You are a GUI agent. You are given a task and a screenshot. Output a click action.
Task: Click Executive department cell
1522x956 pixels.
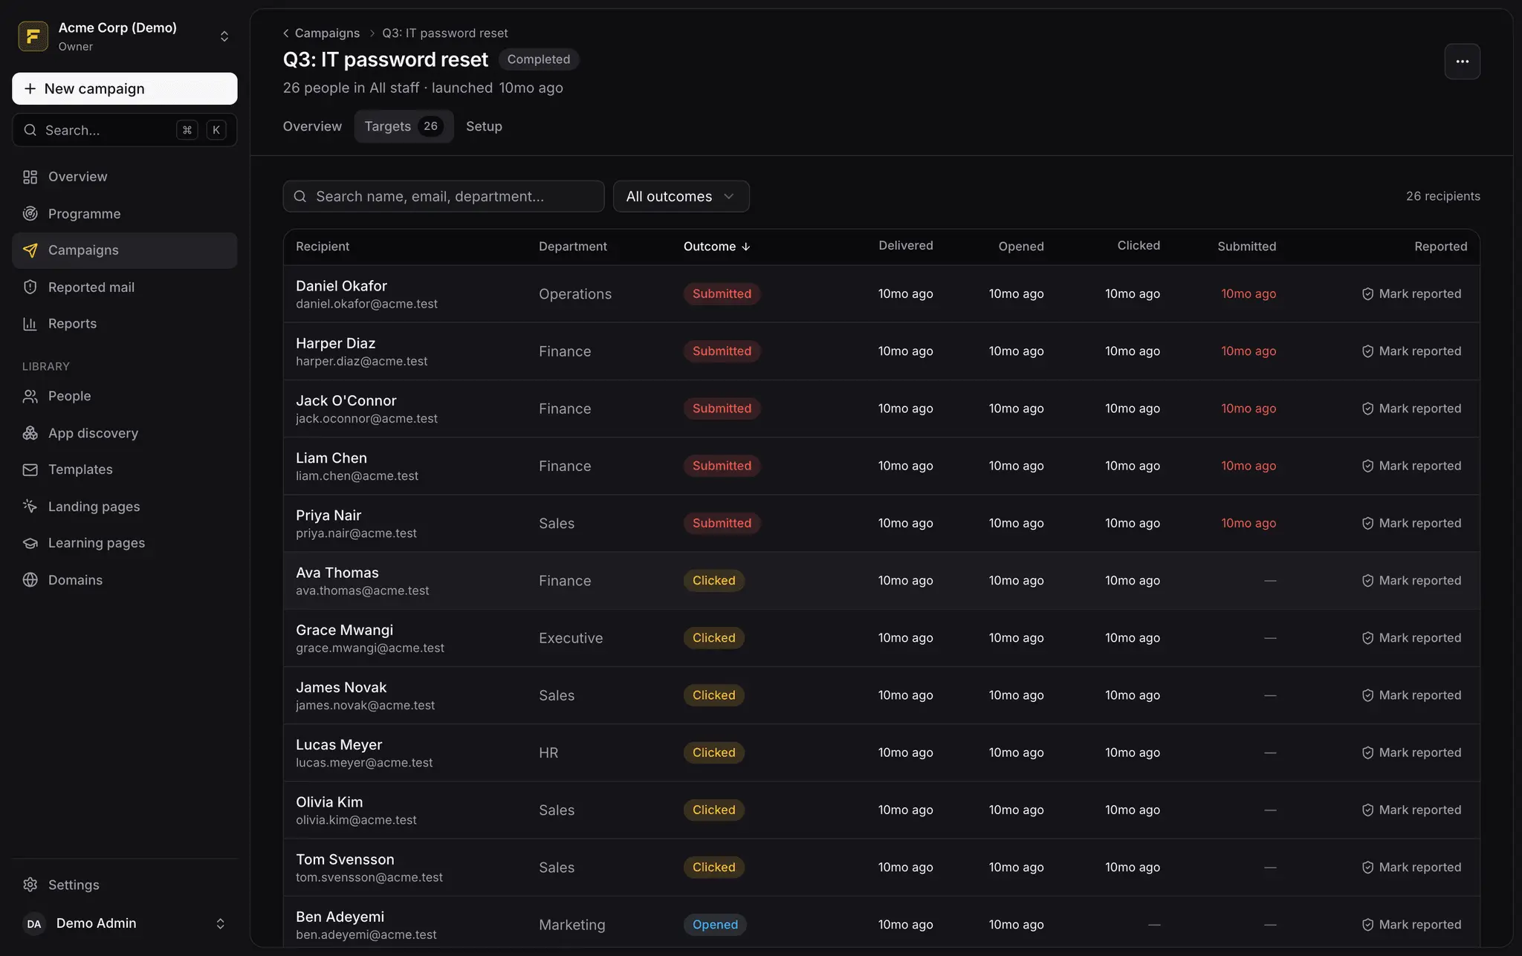571,638
